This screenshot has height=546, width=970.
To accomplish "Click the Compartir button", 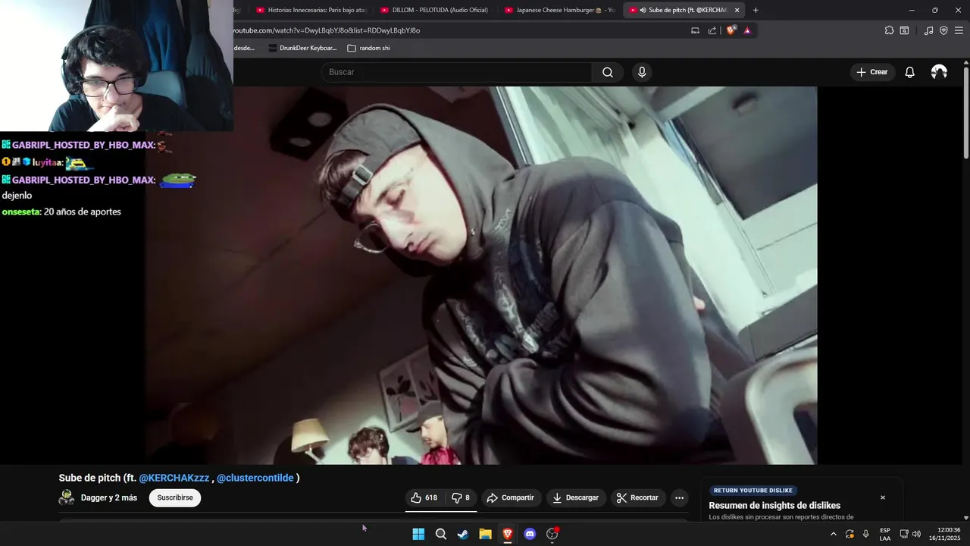I will point(511,497).
